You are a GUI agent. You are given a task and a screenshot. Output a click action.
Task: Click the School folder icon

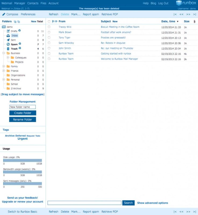coord(8,84)
